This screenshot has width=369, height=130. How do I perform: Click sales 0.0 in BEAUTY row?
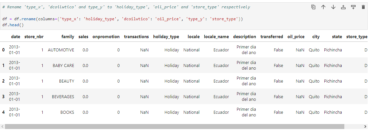click(85, 81)
